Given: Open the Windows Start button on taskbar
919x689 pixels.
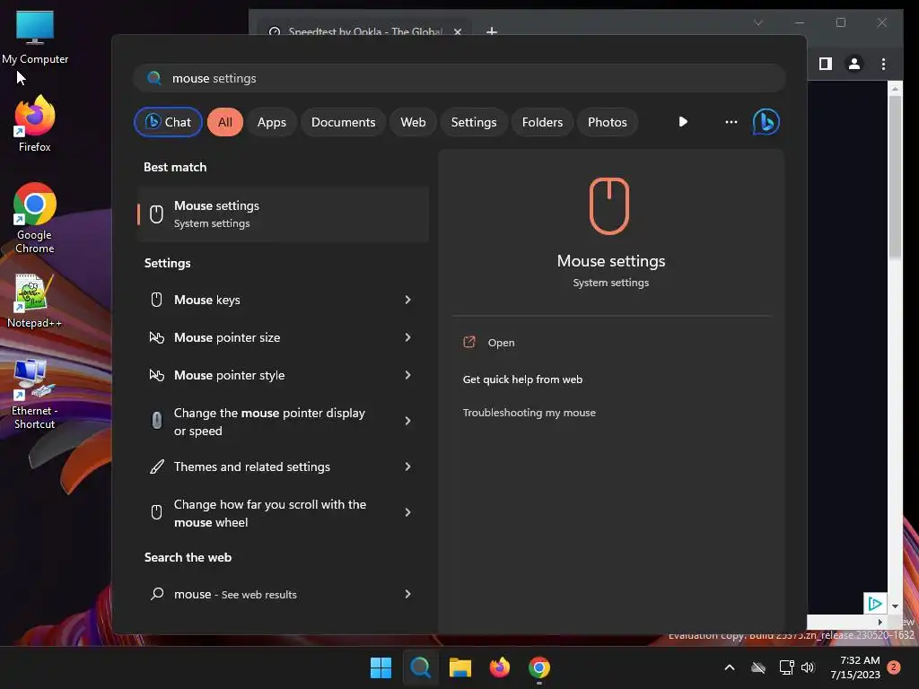Looking at the screenshot, I should [x=381, y=667].
